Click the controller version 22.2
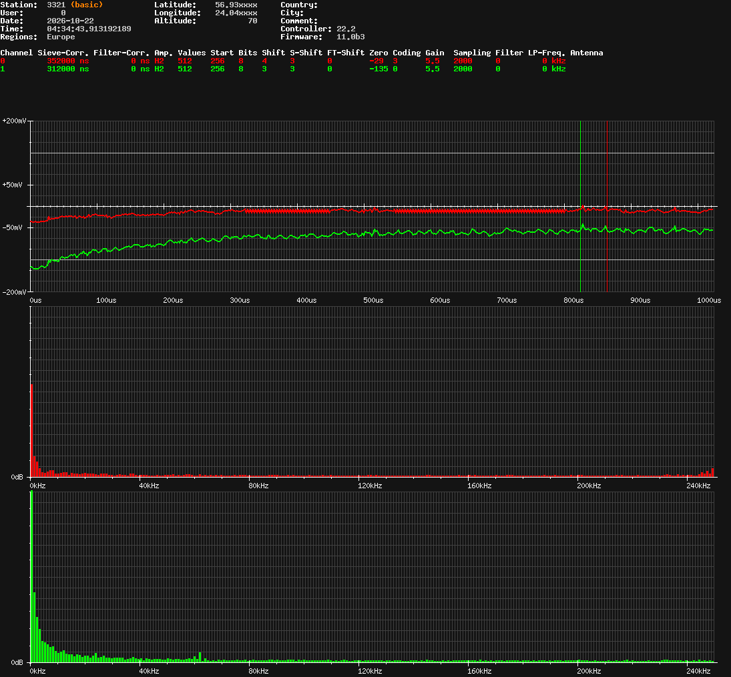 tap(346, 29)
